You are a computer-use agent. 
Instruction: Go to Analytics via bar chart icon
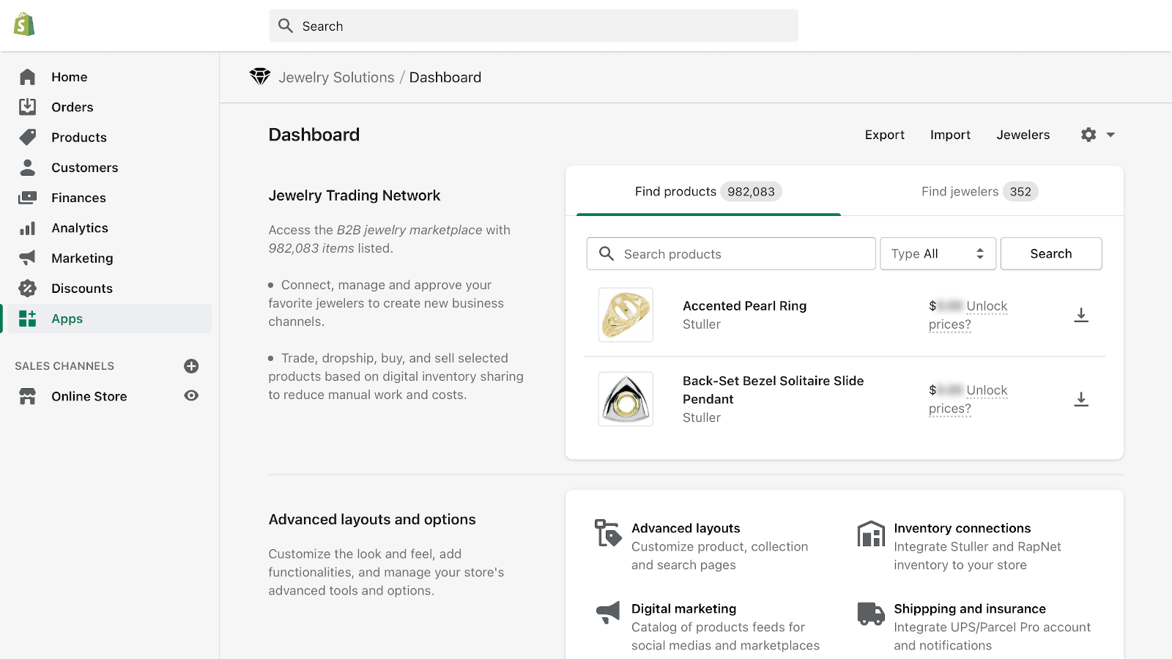pyautogui.click(x=28, y=228)
